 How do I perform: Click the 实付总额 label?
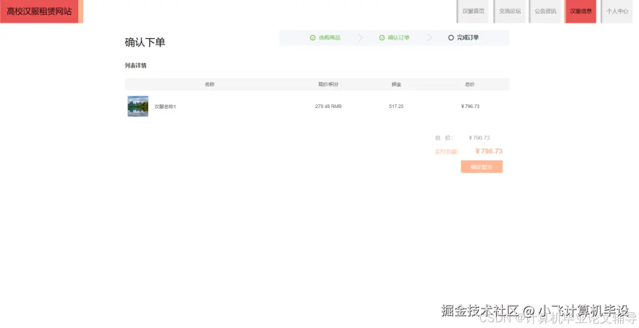pyautogui.click(x=446, y=152)
